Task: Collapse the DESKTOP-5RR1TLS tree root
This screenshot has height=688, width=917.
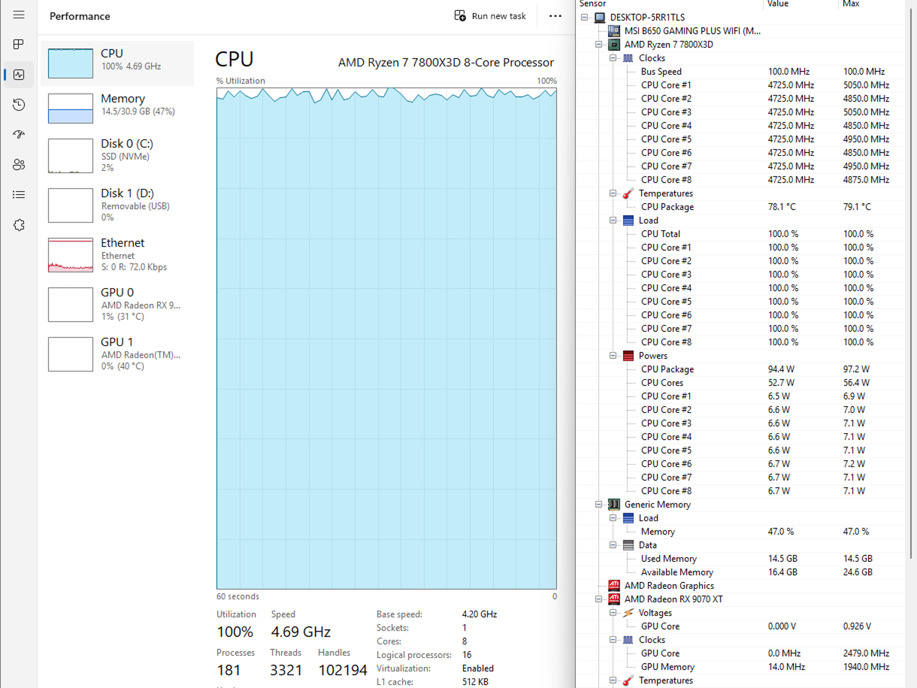Action: (x=584, y=17)
